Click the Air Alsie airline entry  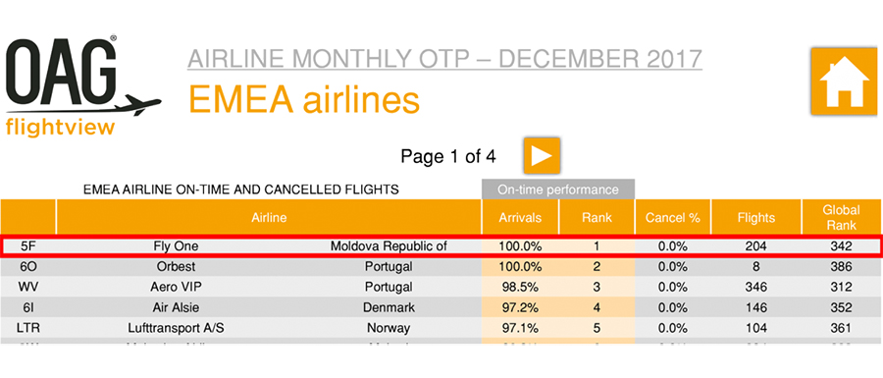click(x=177, y=307)
